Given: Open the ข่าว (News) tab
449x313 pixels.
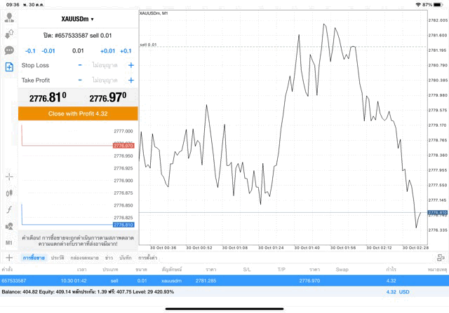Looking at the screenshot, I should click(x=109, y=258).
